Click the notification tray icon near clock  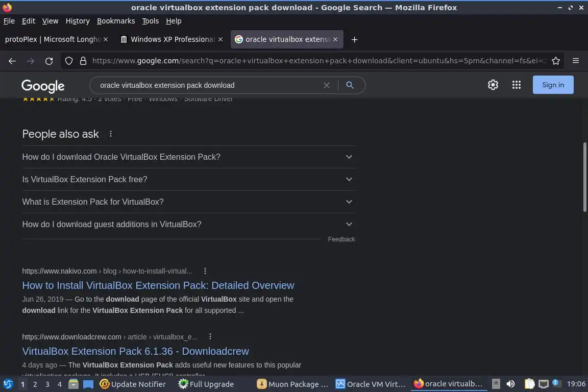pyautogui.click(x=557, y=383)
